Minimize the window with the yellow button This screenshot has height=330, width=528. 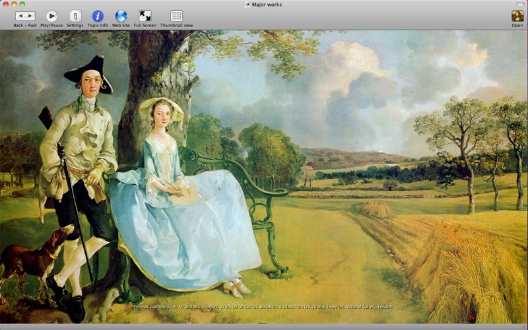14,4
